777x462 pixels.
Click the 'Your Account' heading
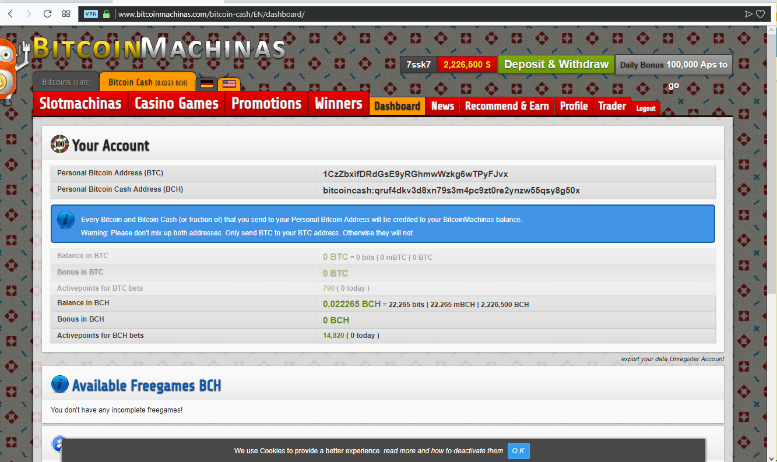[111, 146]
